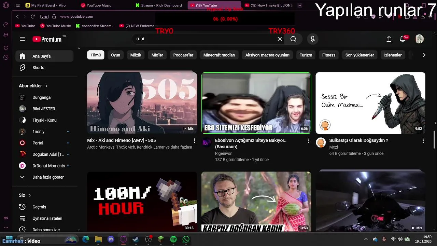This screenshot has width=437, height=246.
Task: Open Daha sonra izle list
Action: coord(44,230)
